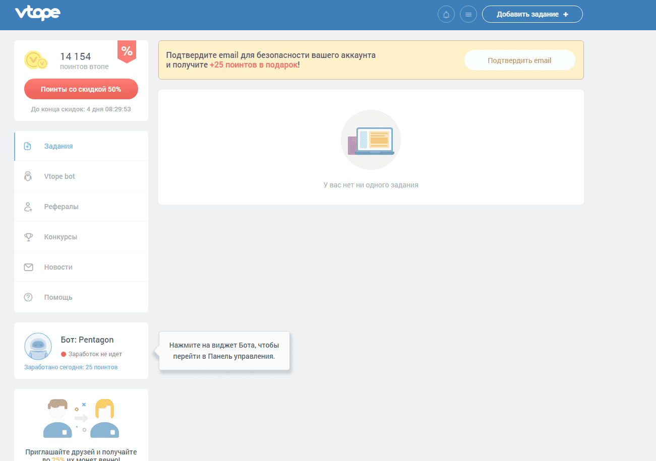Click the Pentagon bot avatar
This screenshot has width=656, height=461.
click(38, 346)
